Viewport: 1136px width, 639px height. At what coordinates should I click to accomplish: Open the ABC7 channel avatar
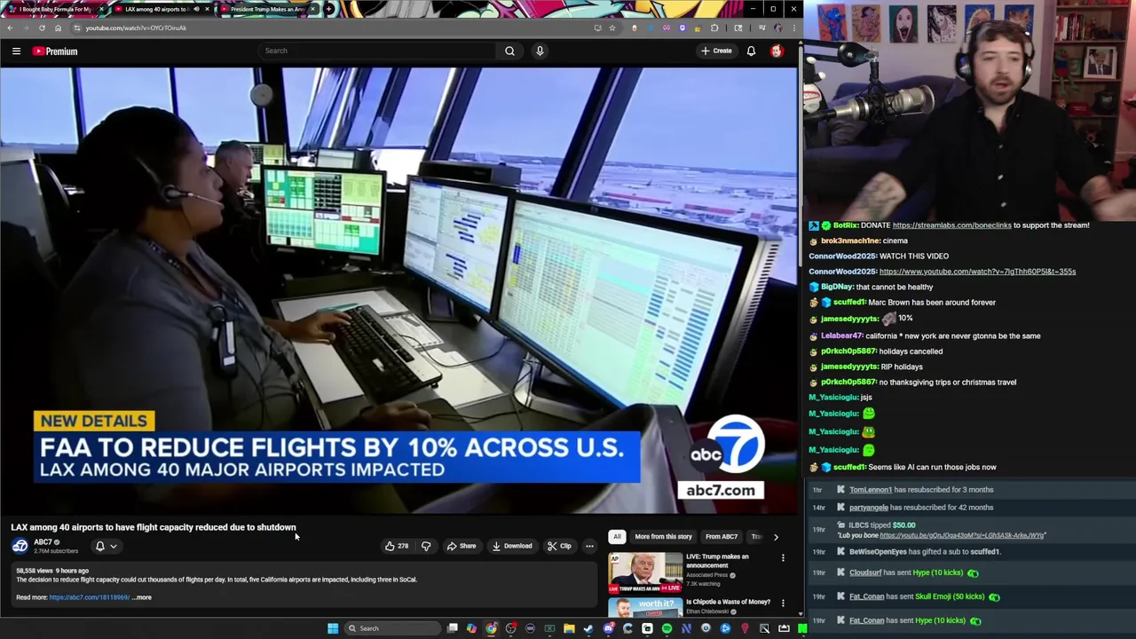click(20, 546)
